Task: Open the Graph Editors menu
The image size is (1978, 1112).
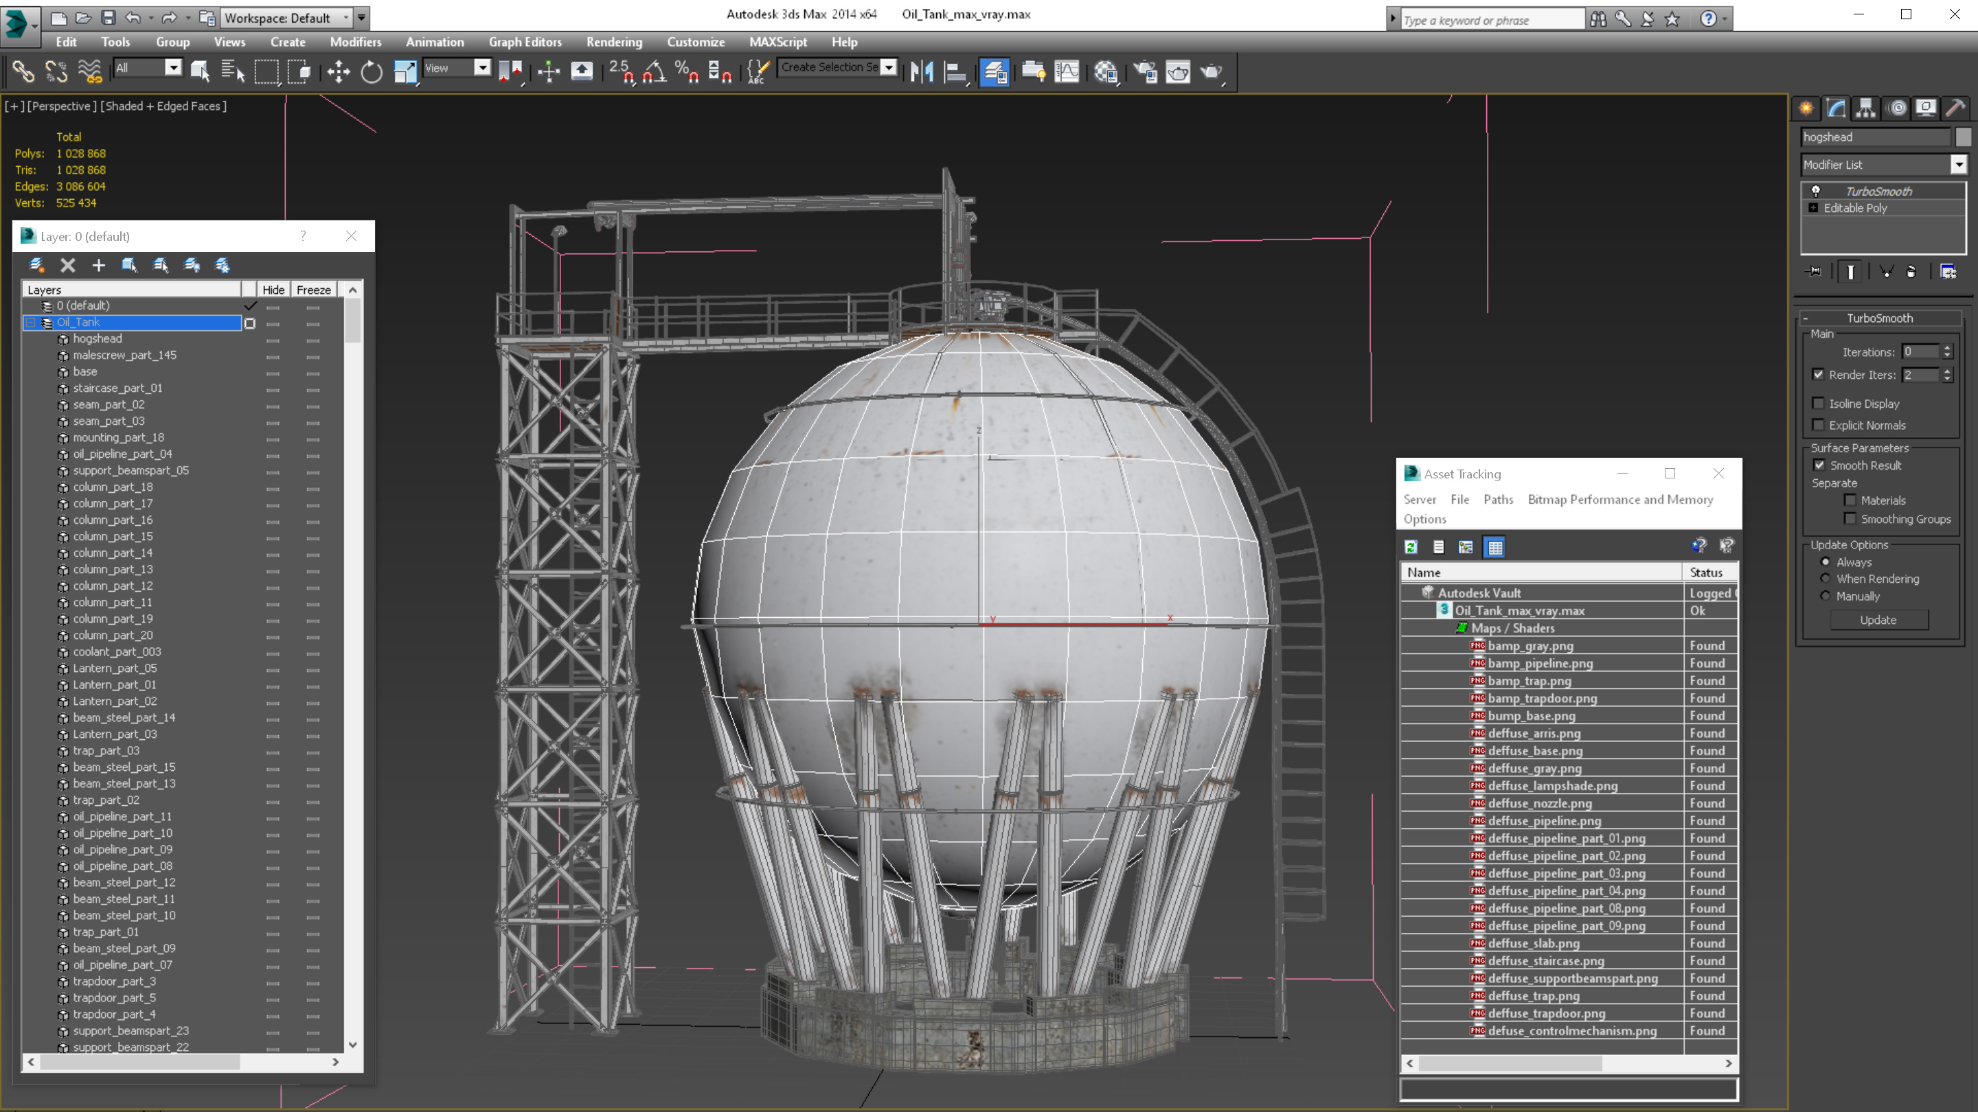Action: pyautogui.click(x=525, y=42)
